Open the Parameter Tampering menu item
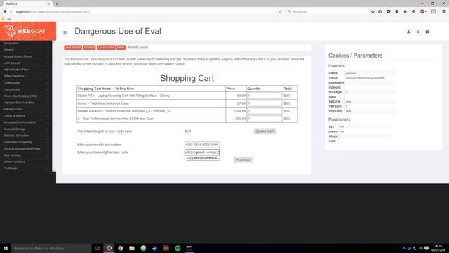The width and height of the screenshot is (449, 253). 26,142
